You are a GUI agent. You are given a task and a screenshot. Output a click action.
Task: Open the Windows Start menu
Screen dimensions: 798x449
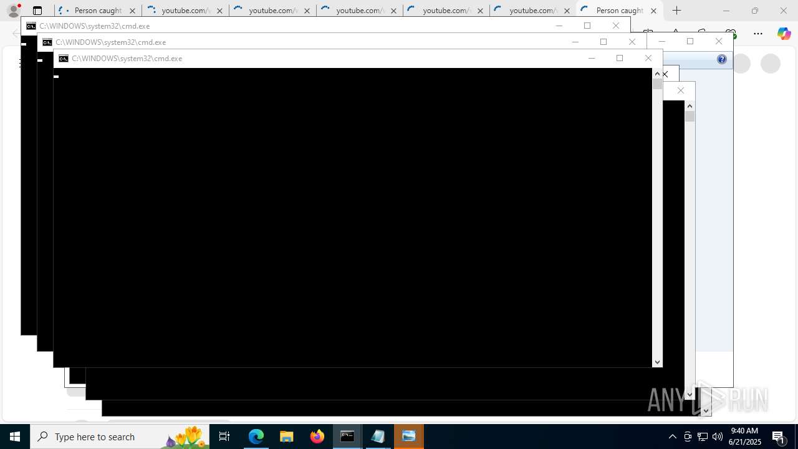tap(15, 437)
